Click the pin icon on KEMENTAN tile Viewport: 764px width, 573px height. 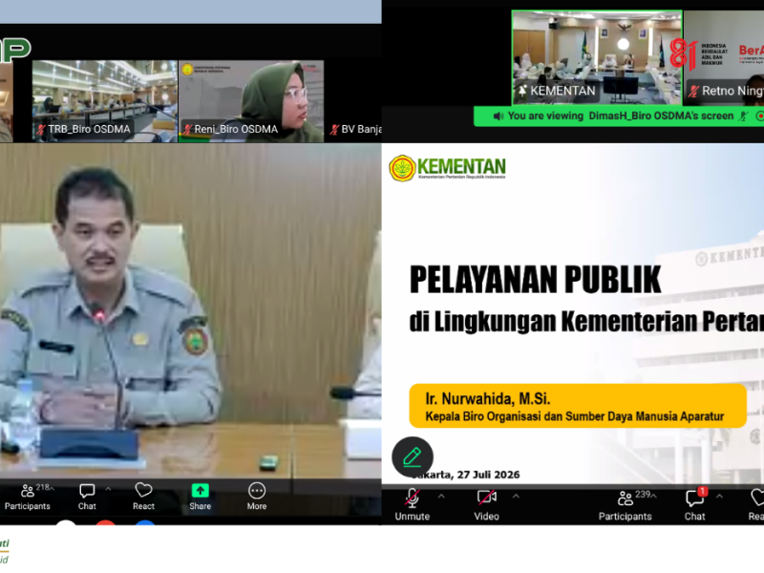[x=522, y=91]
